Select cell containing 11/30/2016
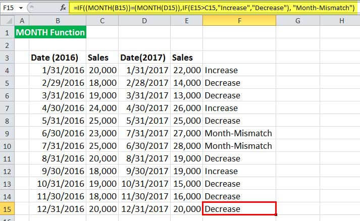This screenshot has height=221, width=360. [58, 196]
